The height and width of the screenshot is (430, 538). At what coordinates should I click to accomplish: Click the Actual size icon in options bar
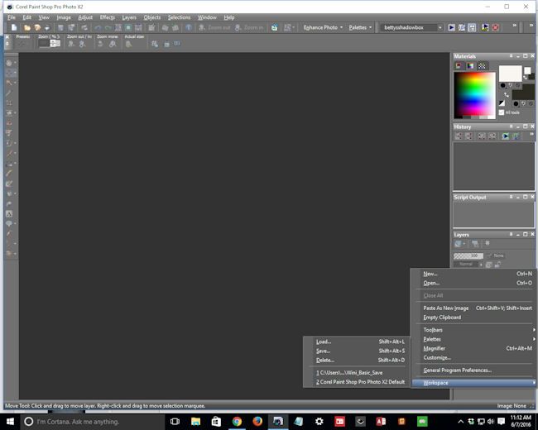128,44
